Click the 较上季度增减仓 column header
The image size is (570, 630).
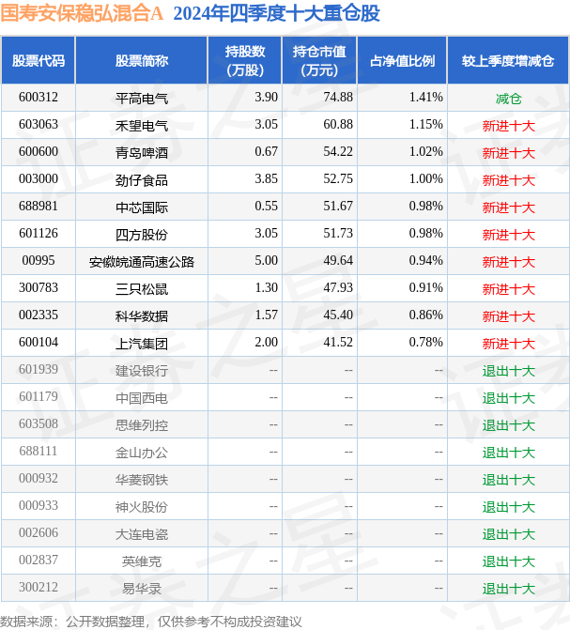click(508, 61)
